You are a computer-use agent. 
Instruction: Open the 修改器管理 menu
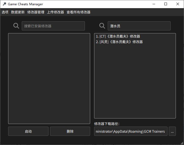tap(36, 12)
